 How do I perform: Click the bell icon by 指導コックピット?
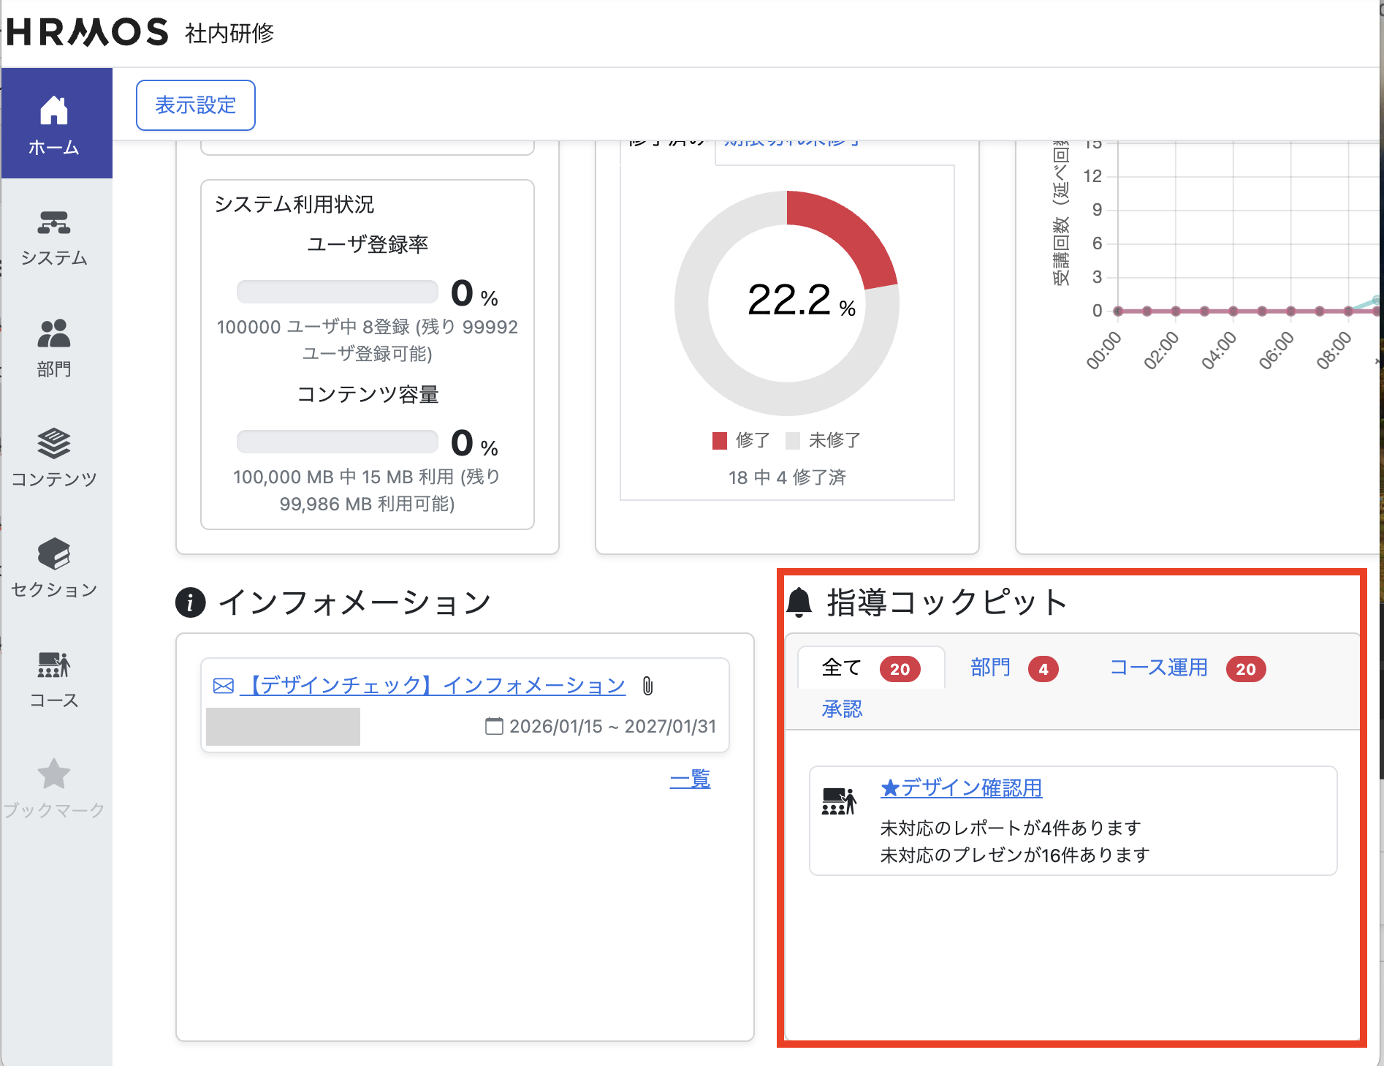[799, 602]
